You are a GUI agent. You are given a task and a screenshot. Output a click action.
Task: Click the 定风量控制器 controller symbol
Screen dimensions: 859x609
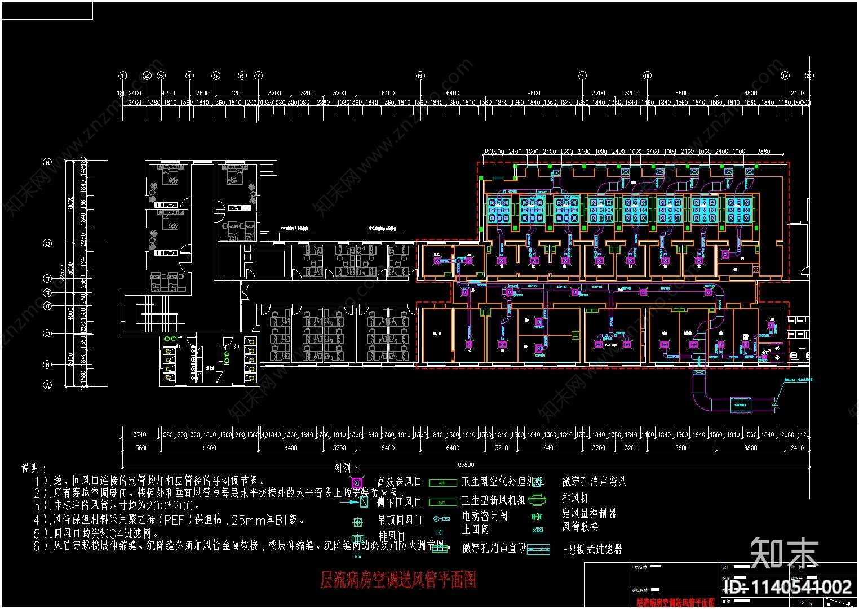537,516
